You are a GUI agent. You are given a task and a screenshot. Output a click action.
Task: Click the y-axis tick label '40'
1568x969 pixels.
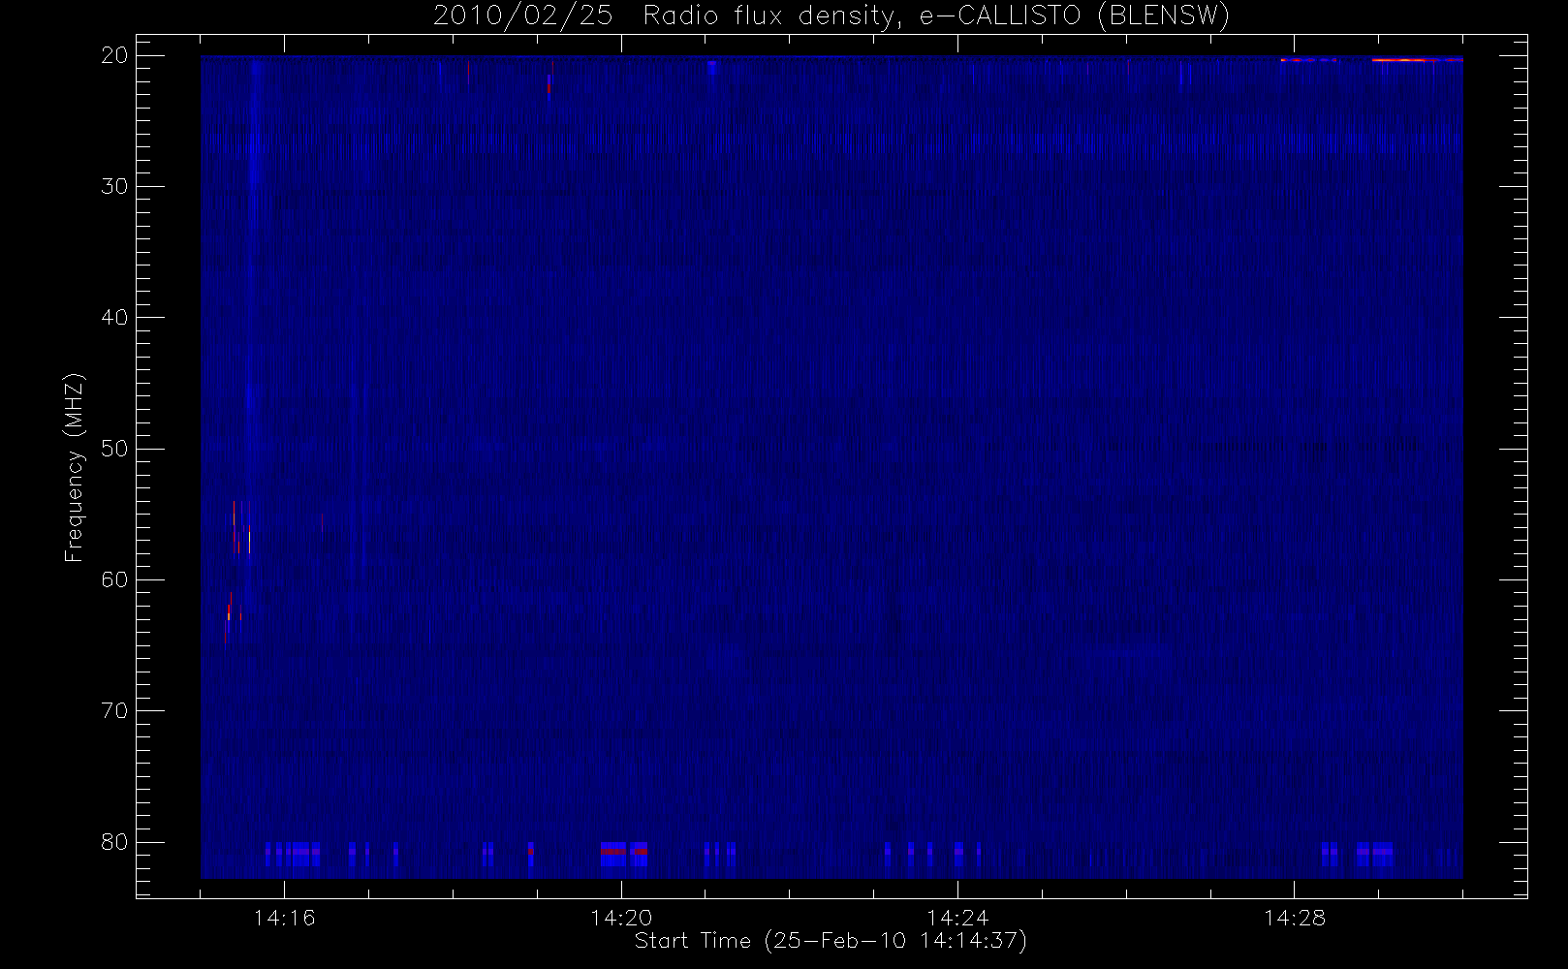click(x=114, y=317)
